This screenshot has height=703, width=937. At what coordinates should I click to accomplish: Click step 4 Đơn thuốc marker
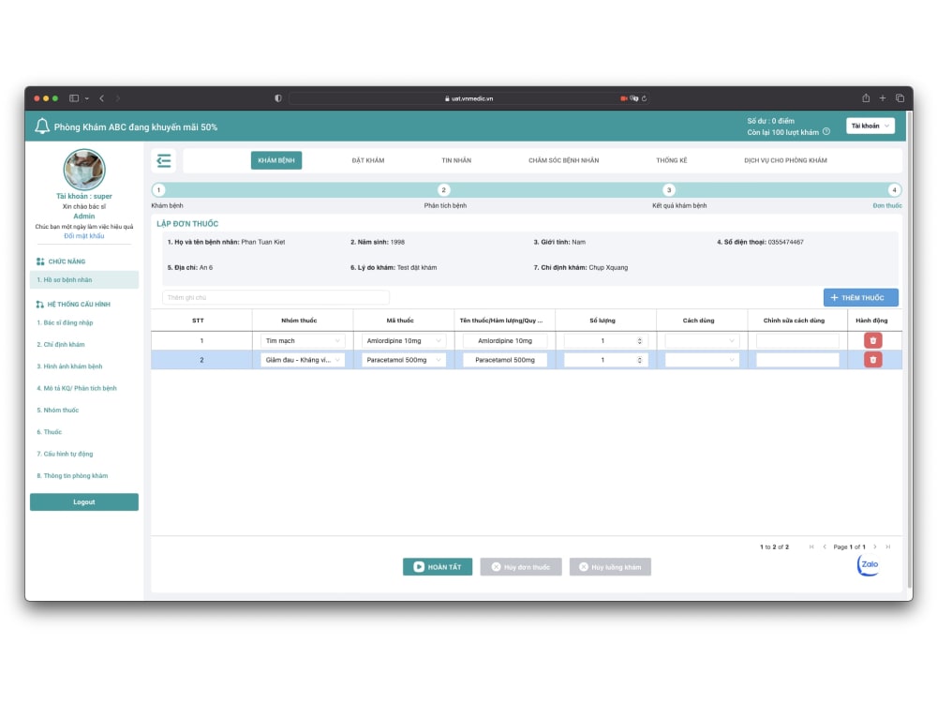(894, 190)
